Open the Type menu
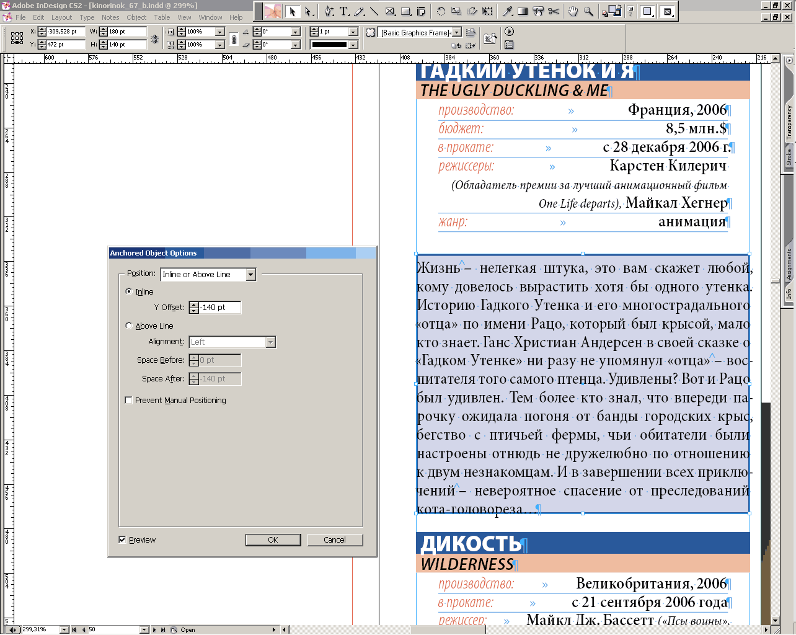This screenshot has height=635, width=796. pos(87,17)
